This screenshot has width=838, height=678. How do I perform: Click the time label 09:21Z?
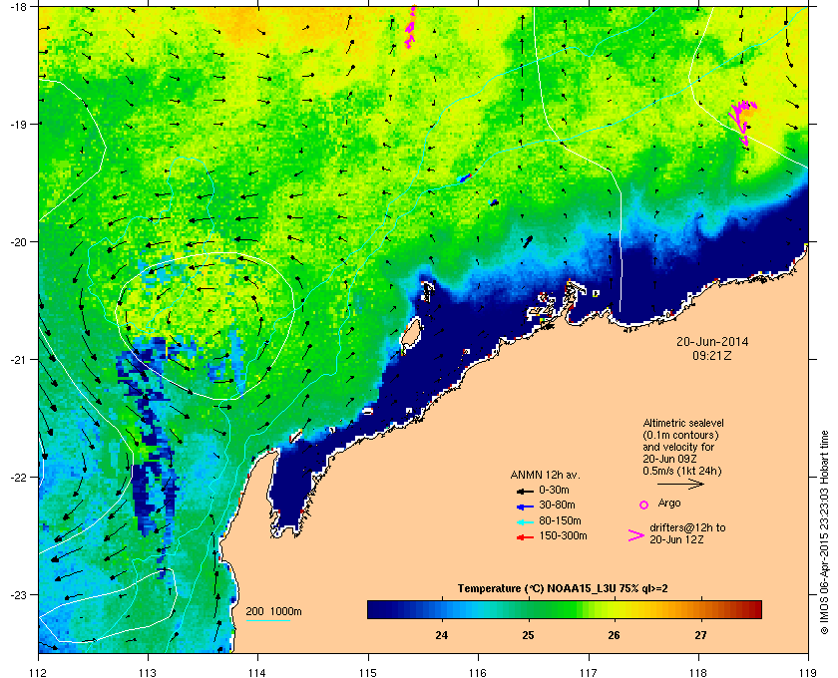pyautogui.click(x=712, y=355)
